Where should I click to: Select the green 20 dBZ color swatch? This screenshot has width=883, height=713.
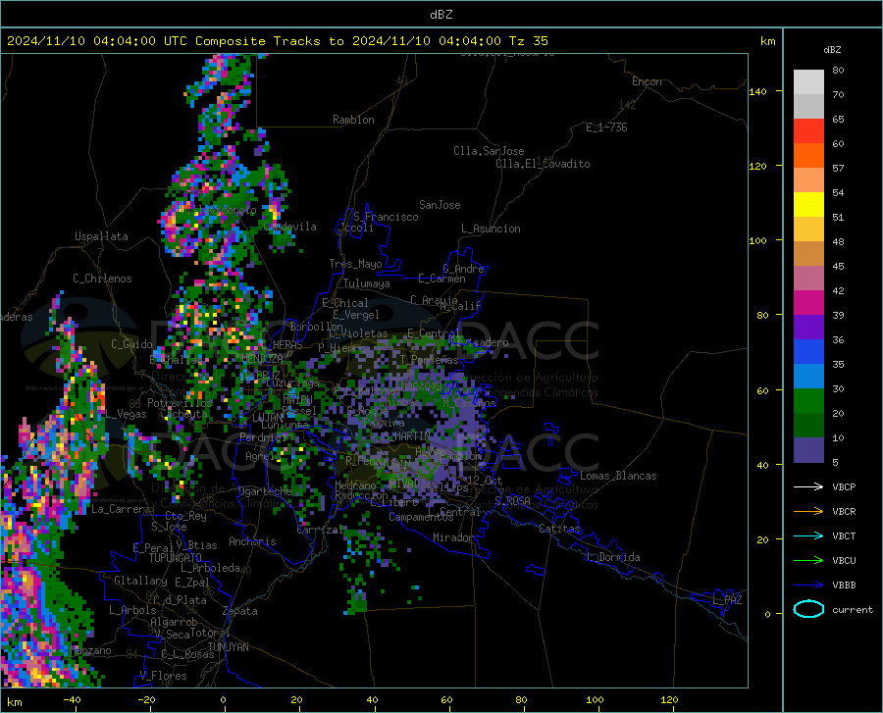coord(808,401)
